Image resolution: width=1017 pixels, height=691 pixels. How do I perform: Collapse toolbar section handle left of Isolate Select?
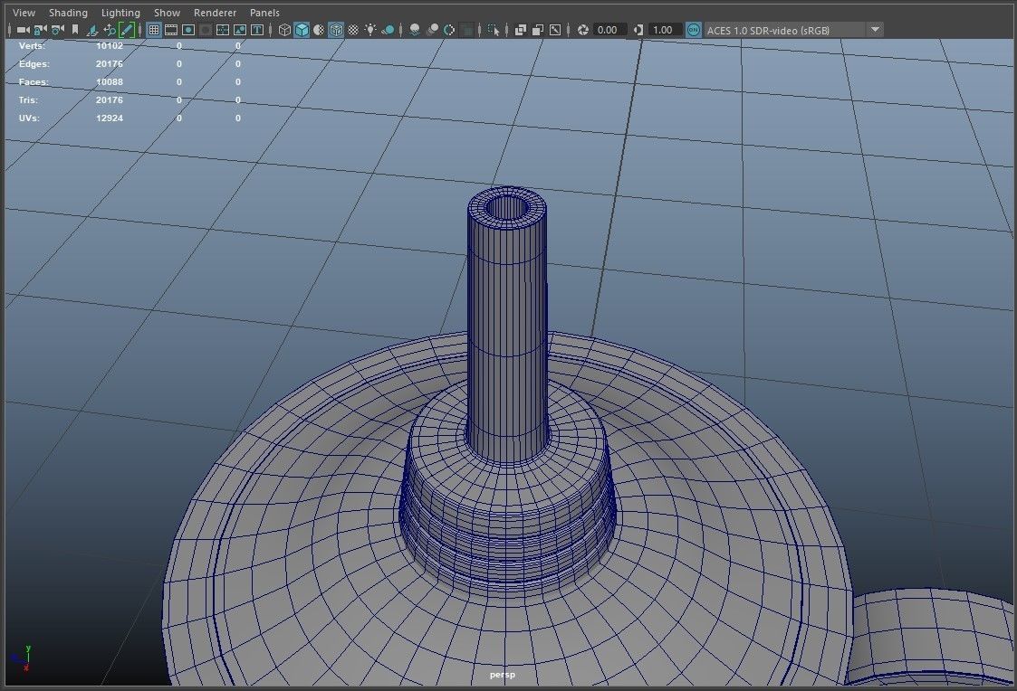[x=479, y=30]
